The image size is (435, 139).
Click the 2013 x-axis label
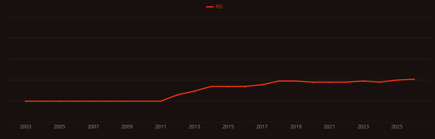click(x=195, y=127)
